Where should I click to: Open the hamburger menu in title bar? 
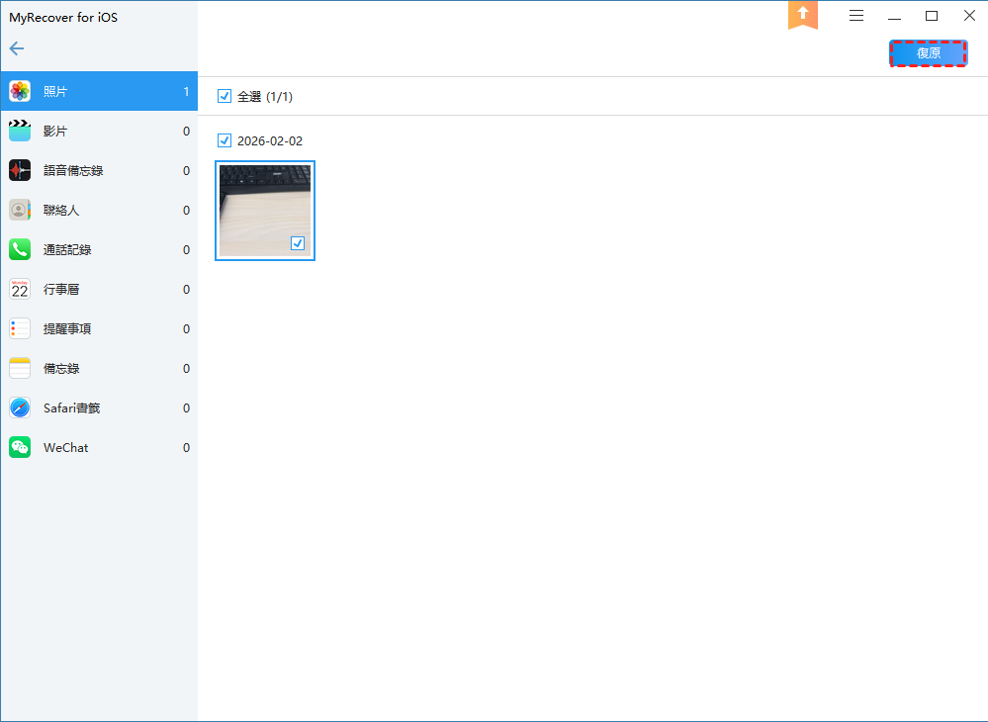pyautogui.click(x=856, y=16)
